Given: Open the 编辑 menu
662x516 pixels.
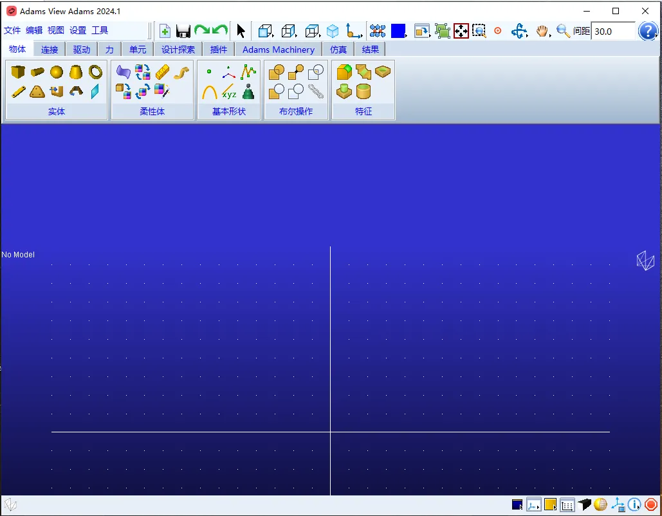Looking at the screenshot, I should click(34, 30).
